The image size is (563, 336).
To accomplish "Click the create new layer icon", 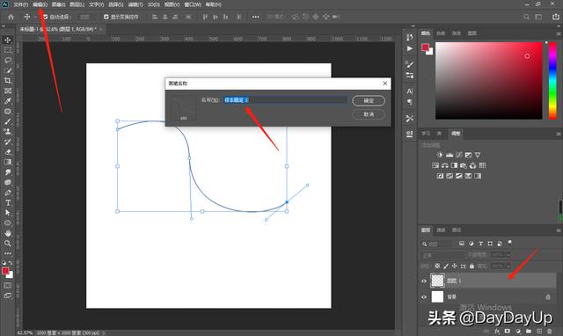I will (x=539, y=331).
